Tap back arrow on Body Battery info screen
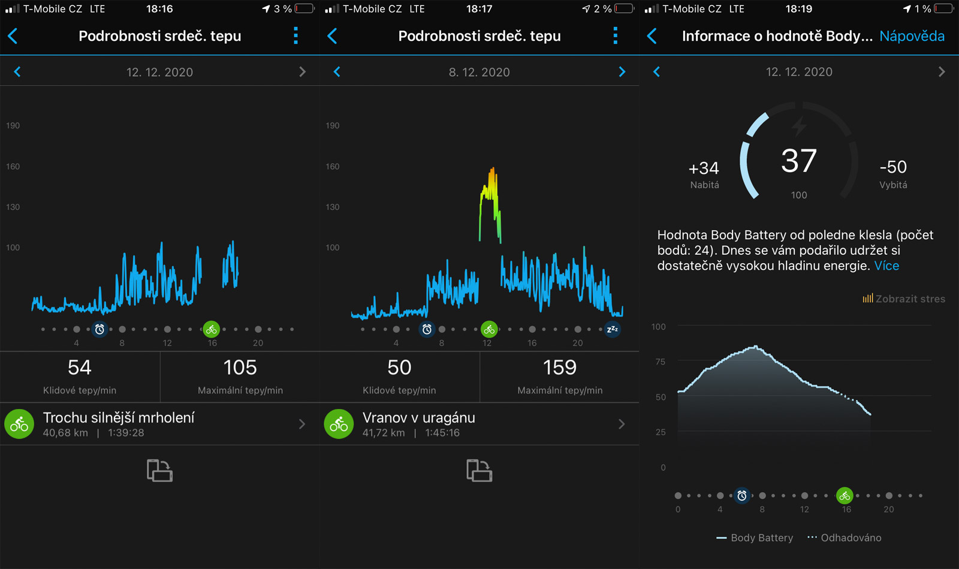Image resolution: width=959 pixels, height=569 pixels. (653, 36)
